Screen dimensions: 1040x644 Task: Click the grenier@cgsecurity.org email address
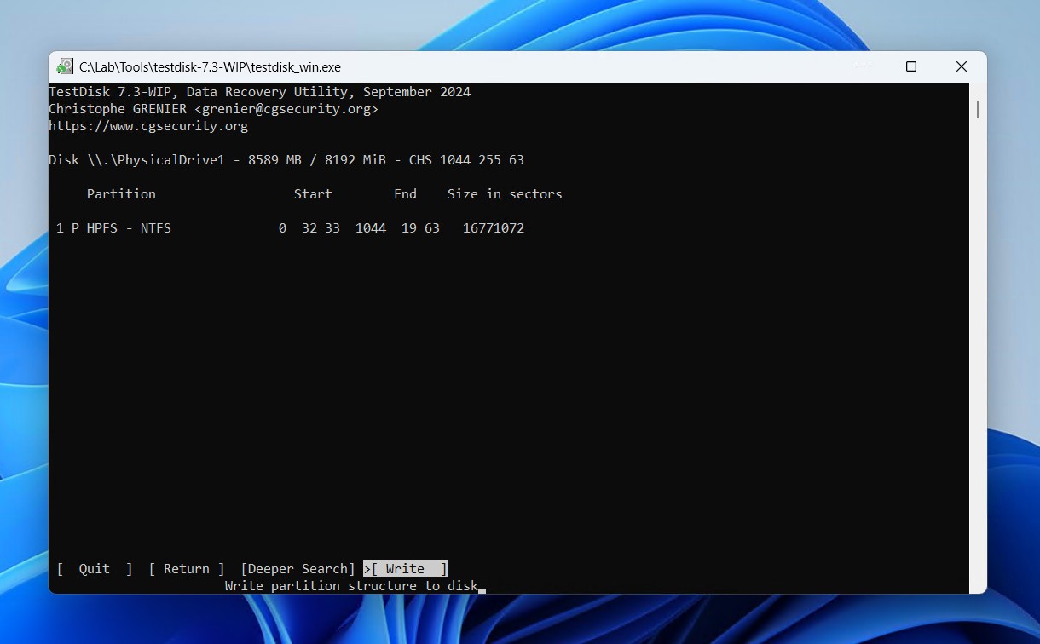(x=286, y=109)
